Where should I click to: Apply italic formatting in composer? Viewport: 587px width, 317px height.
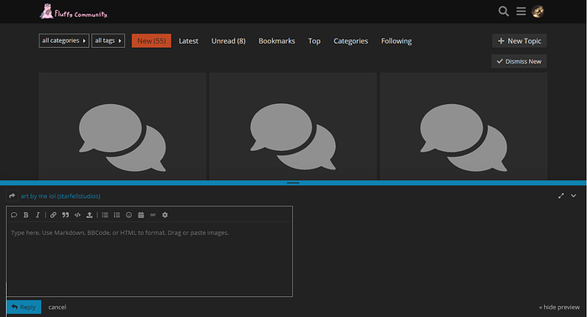(x=38, y=215)
